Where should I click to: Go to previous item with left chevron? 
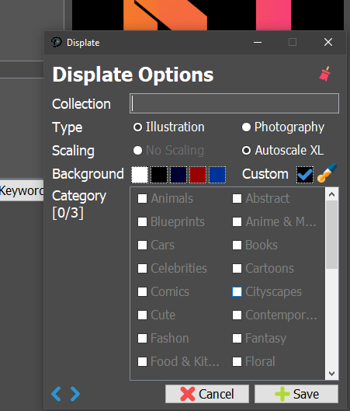coord(57,394)
